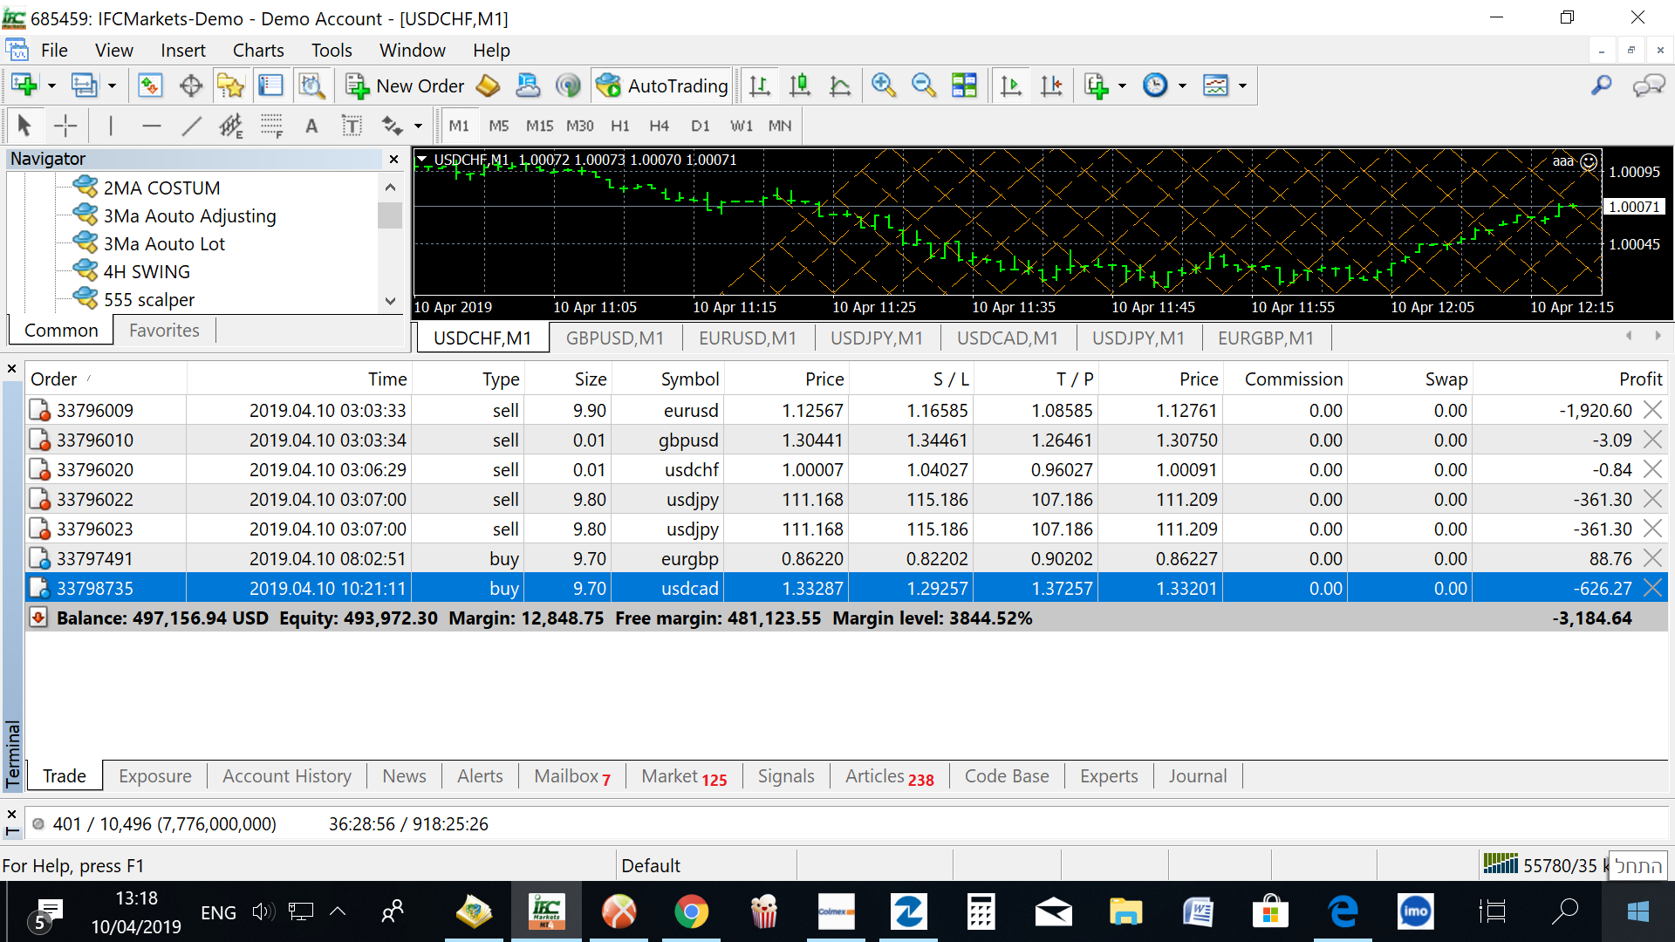Open the Market Watch window icon
This screenshot has width=1675, height=942.
(x=150, y=85)
